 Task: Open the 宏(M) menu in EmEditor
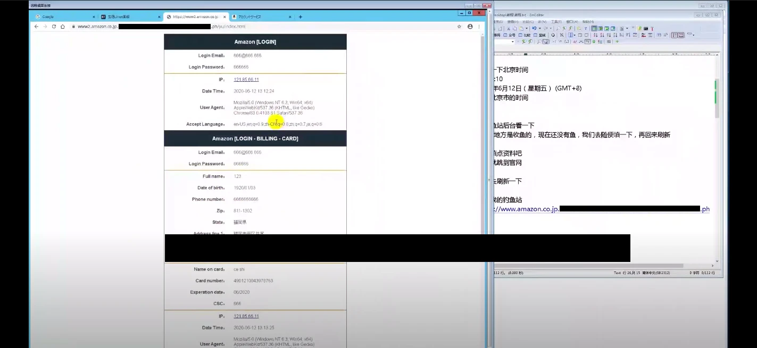pos(543,22)
